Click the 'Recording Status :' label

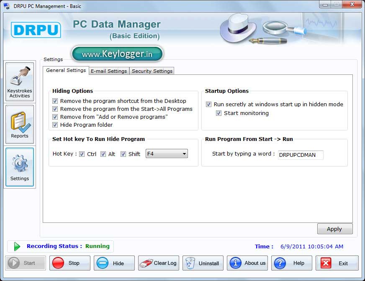(x=54, y=246)
